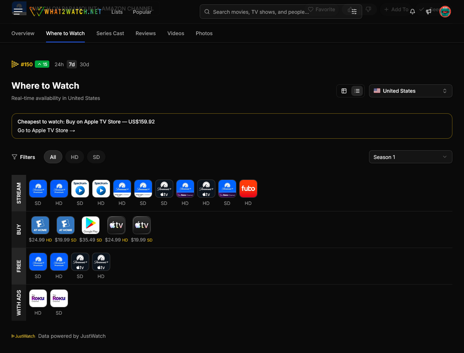Select the HD quality filter
This screenshot has width=464, height=353.
coord(75,157)
